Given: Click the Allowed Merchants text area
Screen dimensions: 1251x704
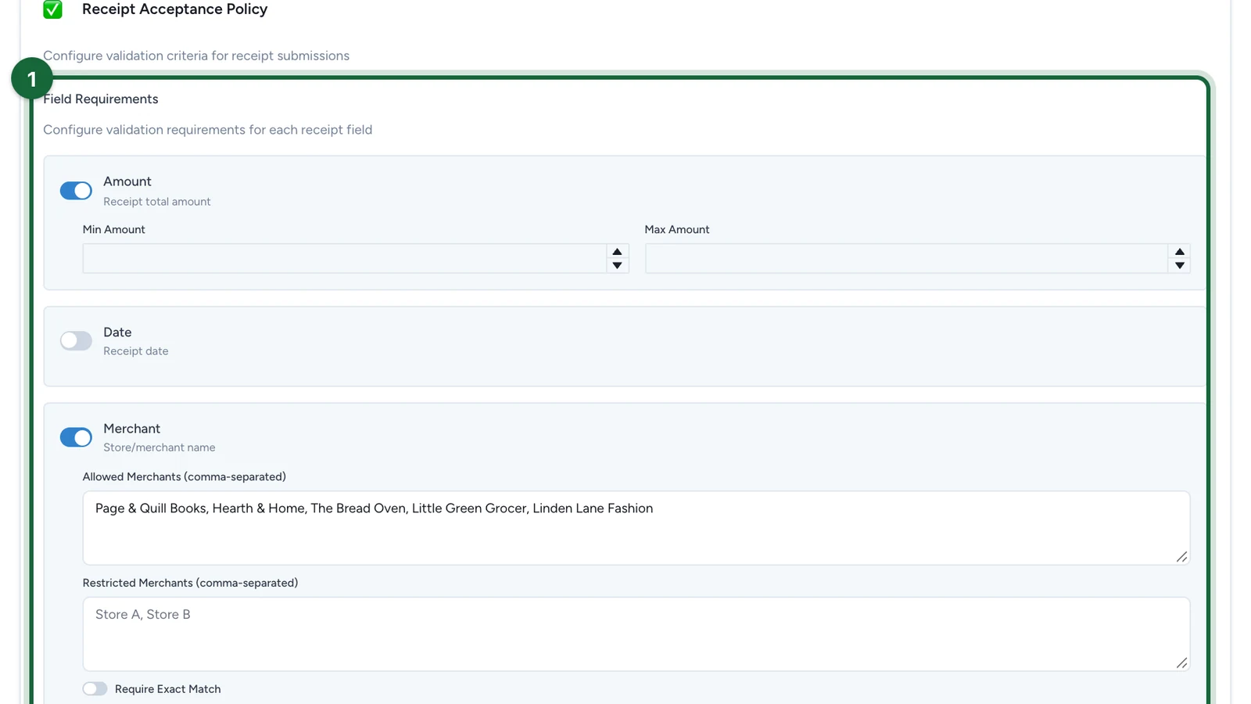Looking at the screenshot, I should coord(636,528).
